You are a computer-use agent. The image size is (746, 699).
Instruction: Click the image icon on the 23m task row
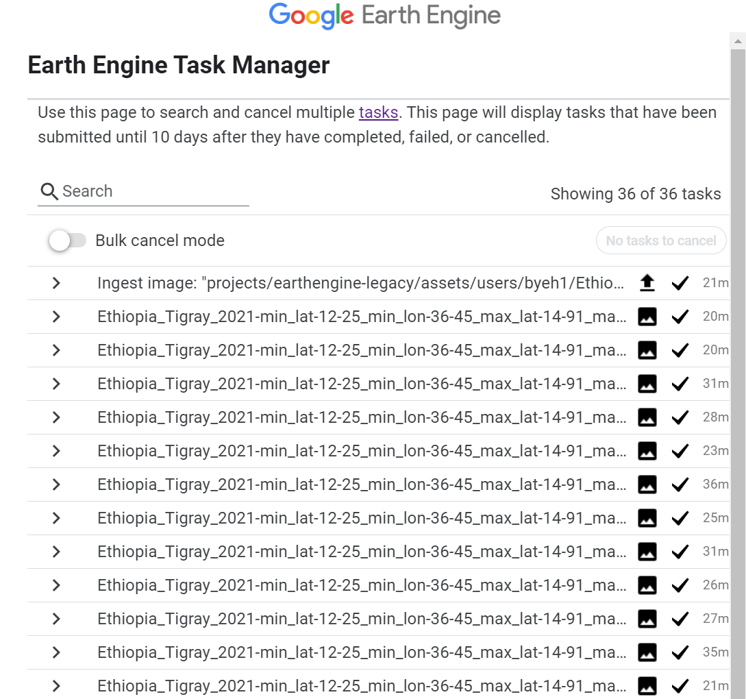pyautogui.click(x=647, y=451)
